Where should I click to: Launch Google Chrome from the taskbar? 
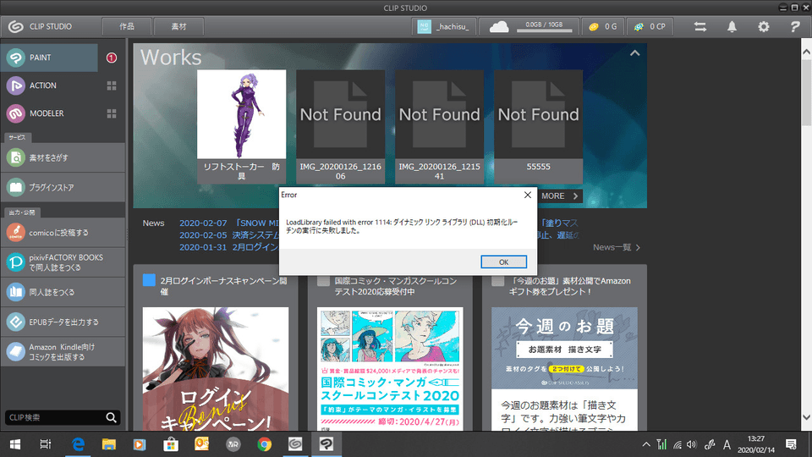coord(264,444)
